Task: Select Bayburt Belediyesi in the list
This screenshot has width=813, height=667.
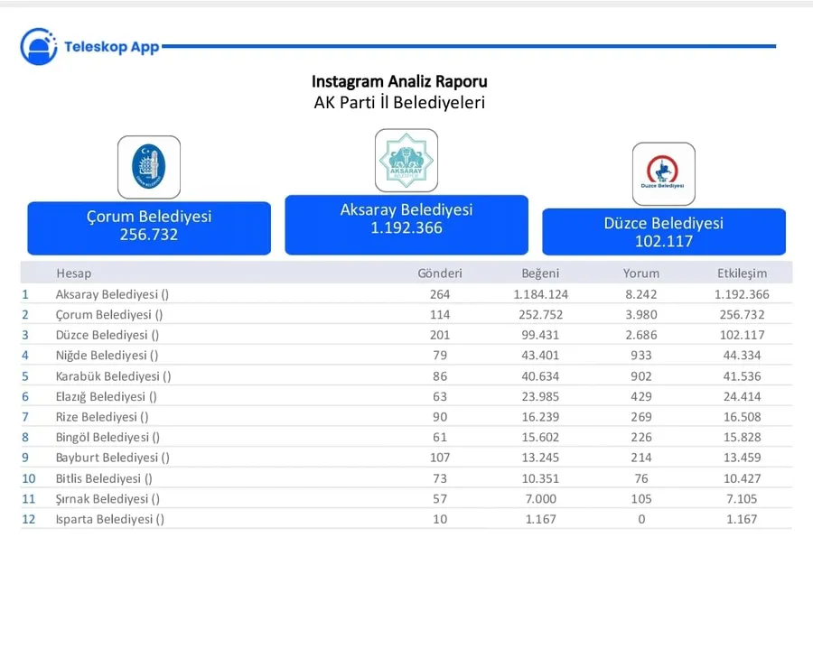Action: point(112,458)
